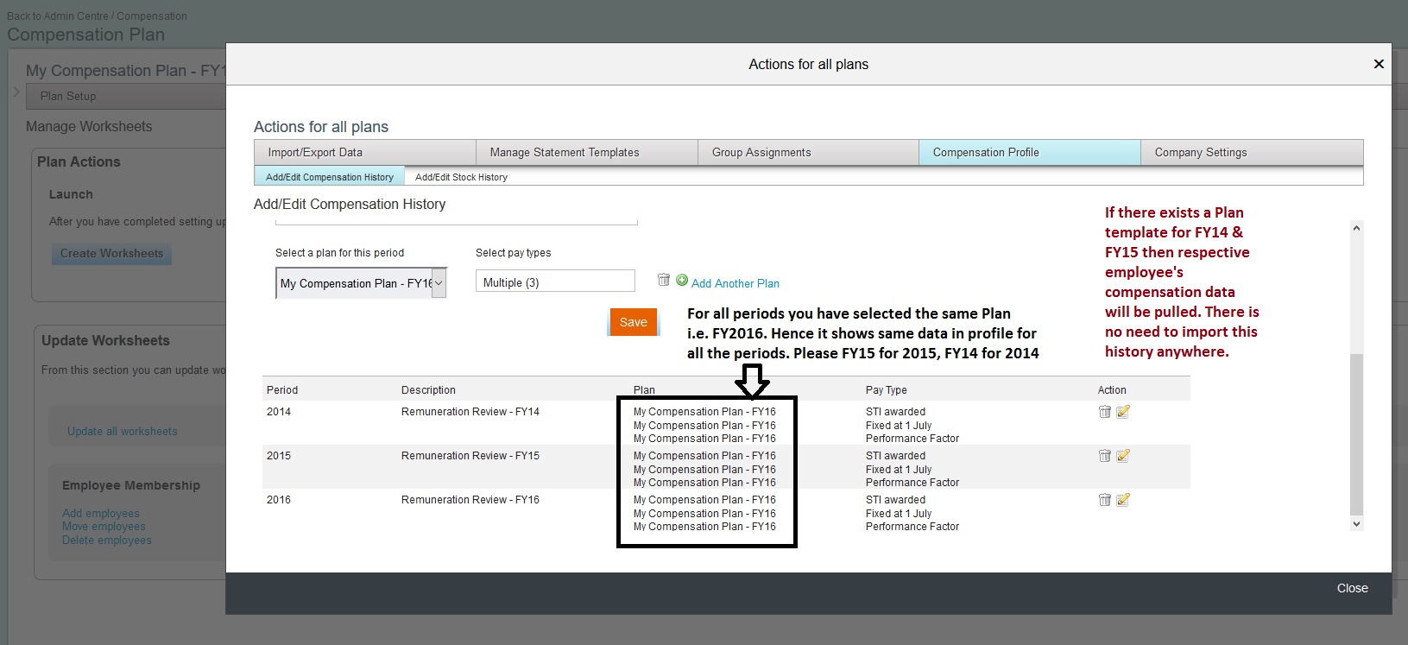Select Add/Edit Compensation History sub-tab
This screenshot has width=1408, height=645.
click(330, 177)
